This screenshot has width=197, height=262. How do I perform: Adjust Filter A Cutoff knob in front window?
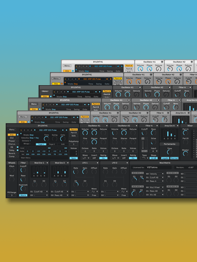pyautogui.click(x=144, y=133)
